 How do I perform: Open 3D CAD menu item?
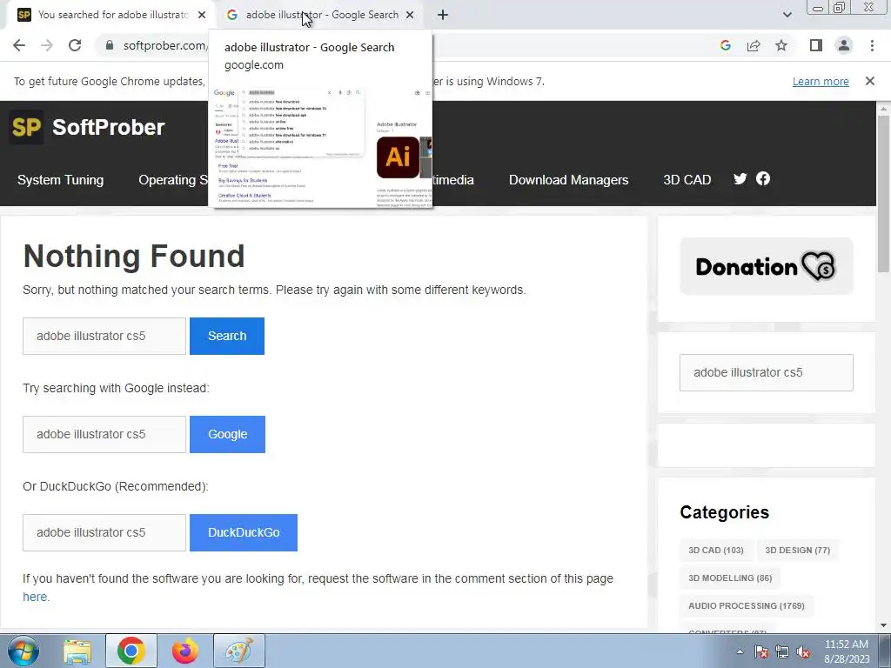(687, 180)
